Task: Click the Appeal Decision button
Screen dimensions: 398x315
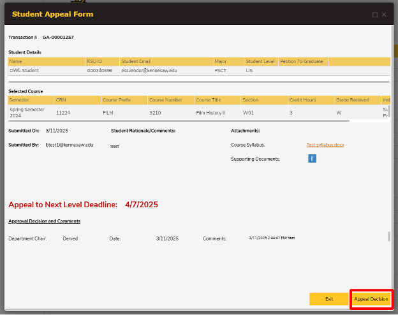Action: pos(371,298)
